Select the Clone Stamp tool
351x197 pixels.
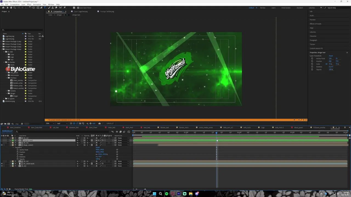point(53,8)
